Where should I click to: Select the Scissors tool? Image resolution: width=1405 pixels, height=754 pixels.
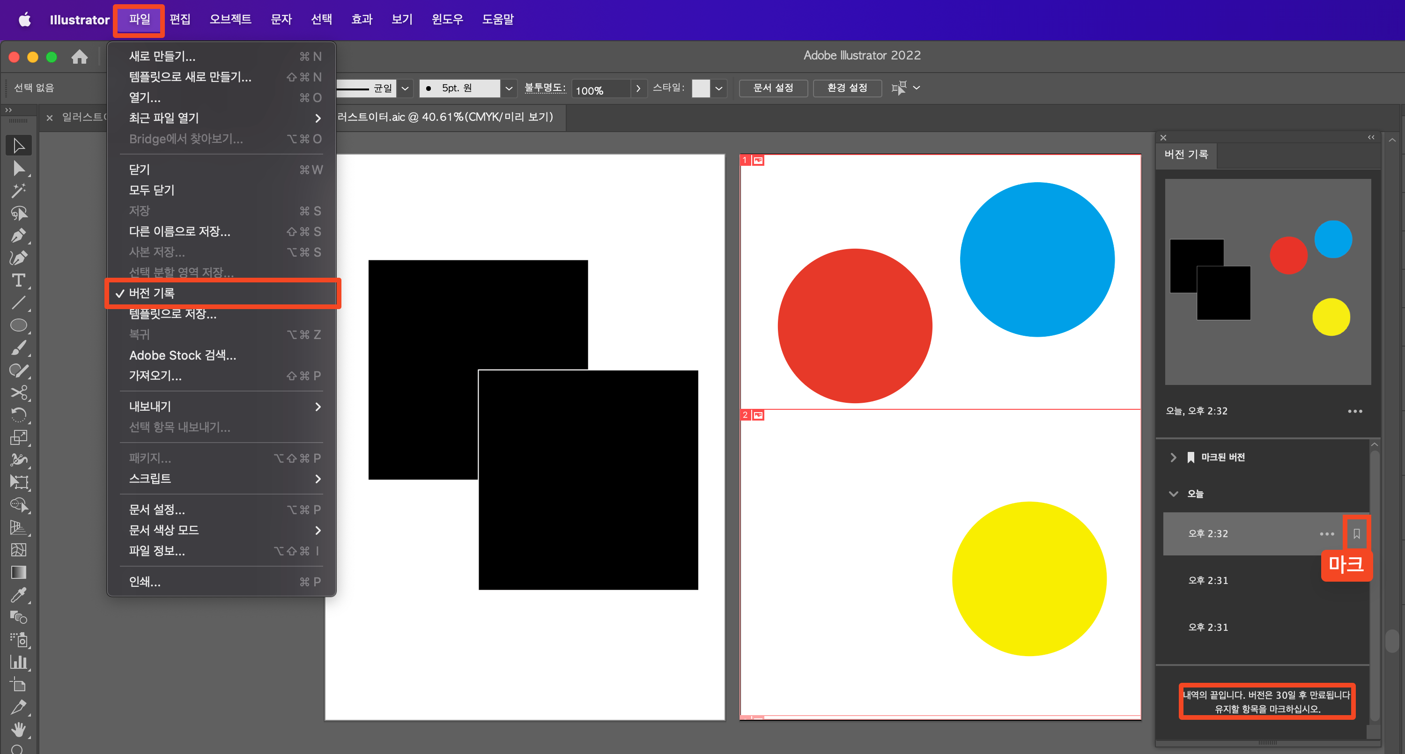(x=19, y=392)
